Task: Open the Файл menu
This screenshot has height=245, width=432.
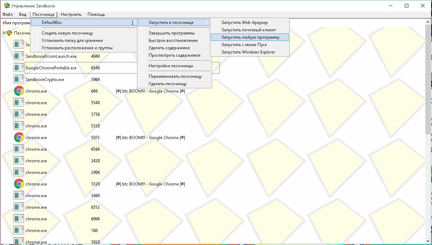Action: pyautogui.click(x=7, y=14)
